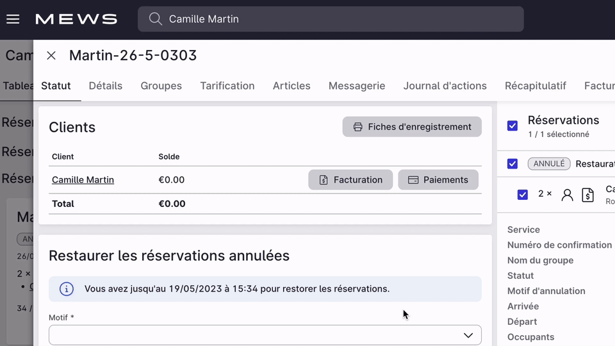The image size is (615, 346).
Task: Click the person icon beside 2 ×
Action: coord(567,195)
